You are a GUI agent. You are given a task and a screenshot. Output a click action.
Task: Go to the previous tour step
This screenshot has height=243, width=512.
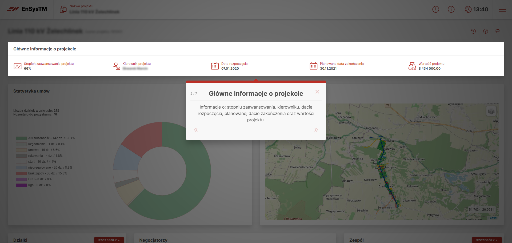(196, 130)
